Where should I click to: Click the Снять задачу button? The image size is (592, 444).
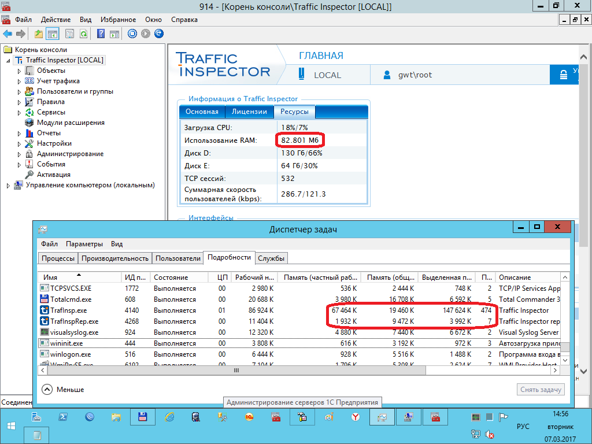[x=541, y=390]
